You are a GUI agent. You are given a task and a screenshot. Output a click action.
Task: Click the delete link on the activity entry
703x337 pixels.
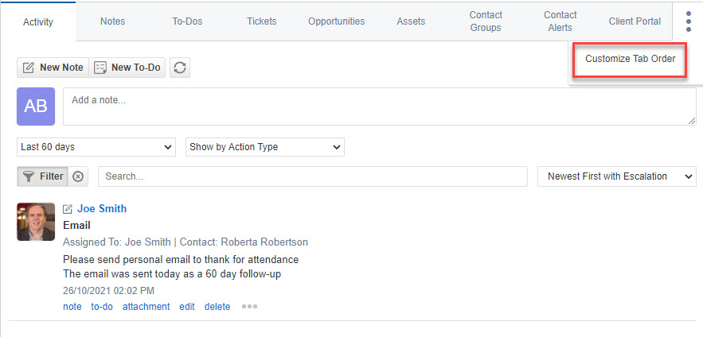[x=217, y=307]
